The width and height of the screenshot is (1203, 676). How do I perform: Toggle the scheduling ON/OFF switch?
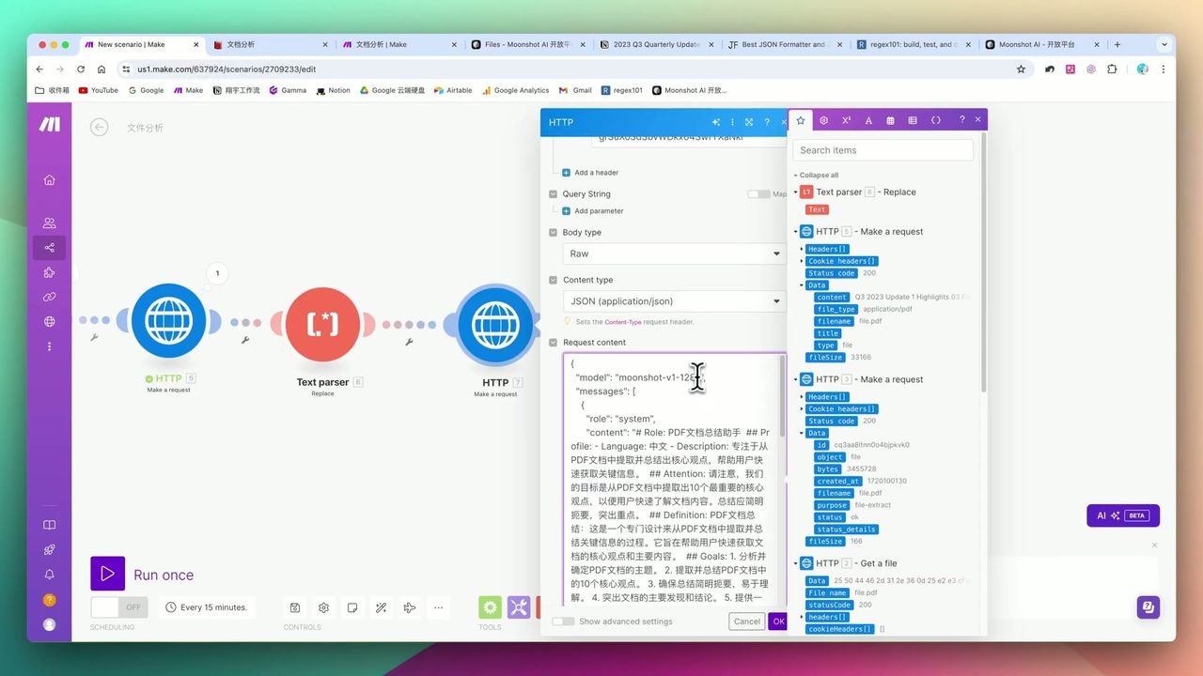coord(118,607)
